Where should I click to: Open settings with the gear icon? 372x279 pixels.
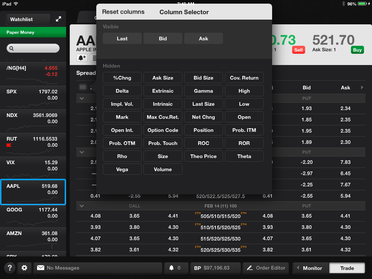24,268
